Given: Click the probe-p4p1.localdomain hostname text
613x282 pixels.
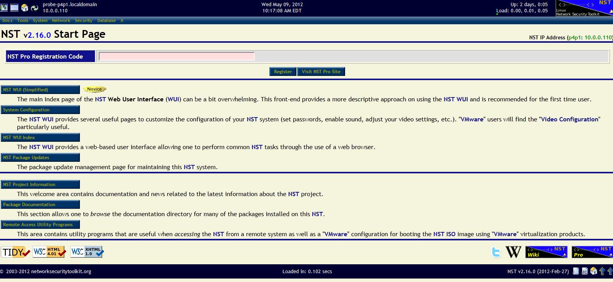Looking at the screenshot, I should tap(70, 5).
